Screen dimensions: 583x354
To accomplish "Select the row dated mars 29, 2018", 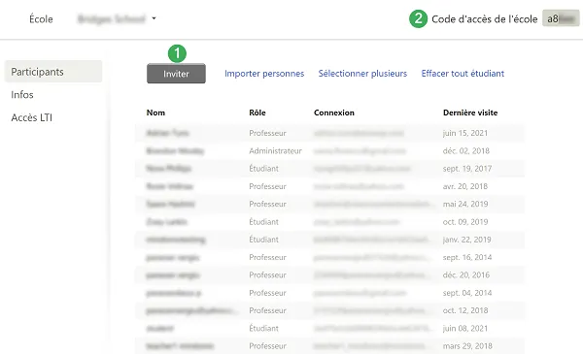I will pyautogui.click(x=330, y=346).
